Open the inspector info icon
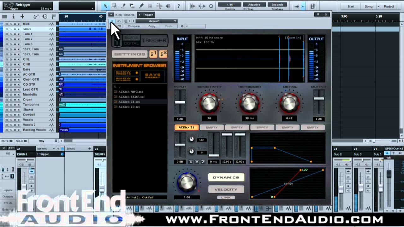Screen dimensions: 404x227 click(14, 16)
